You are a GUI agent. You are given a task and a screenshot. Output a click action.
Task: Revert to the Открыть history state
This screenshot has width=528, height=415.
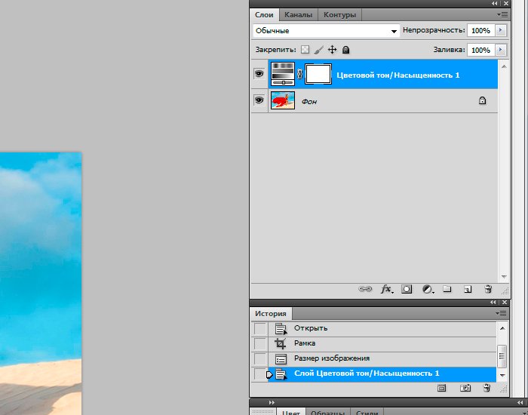coord(310,328)
